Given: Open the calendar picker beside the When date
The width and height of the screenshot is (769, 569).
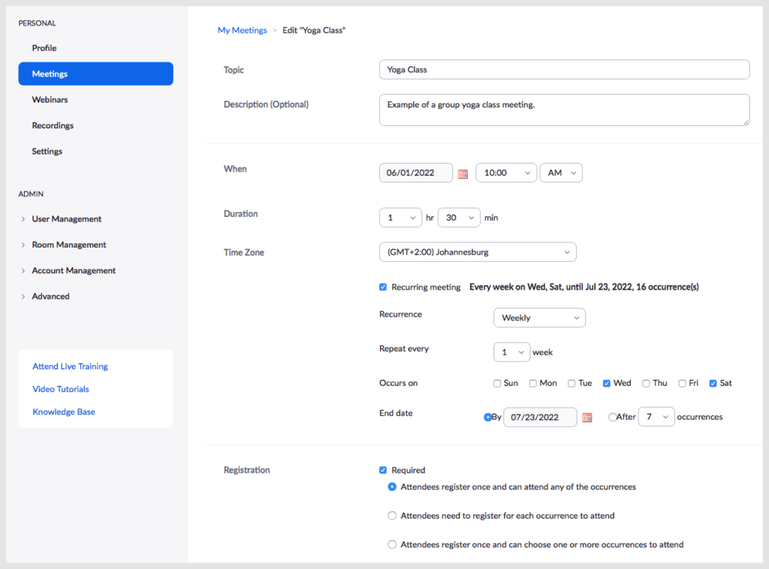Looking at the screenshot, I should pos(463,173).
